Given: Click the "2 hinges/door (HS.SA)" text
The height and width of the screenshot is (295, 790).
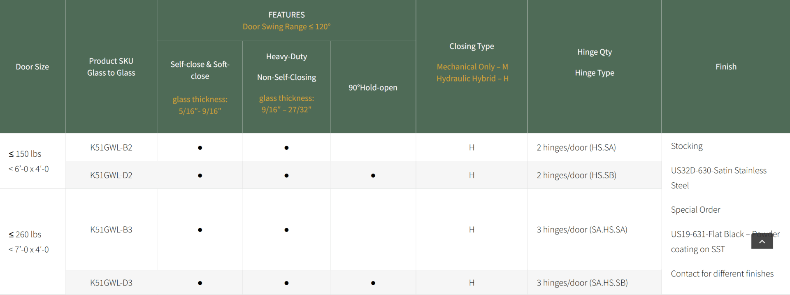Looking at the screenshot, I should [x=576, y=148].
